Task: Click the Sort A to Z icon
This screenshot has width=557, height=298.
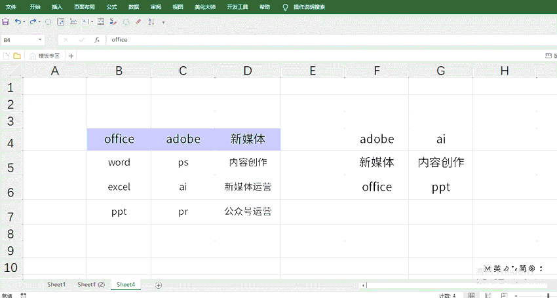Action: (151, 22)
